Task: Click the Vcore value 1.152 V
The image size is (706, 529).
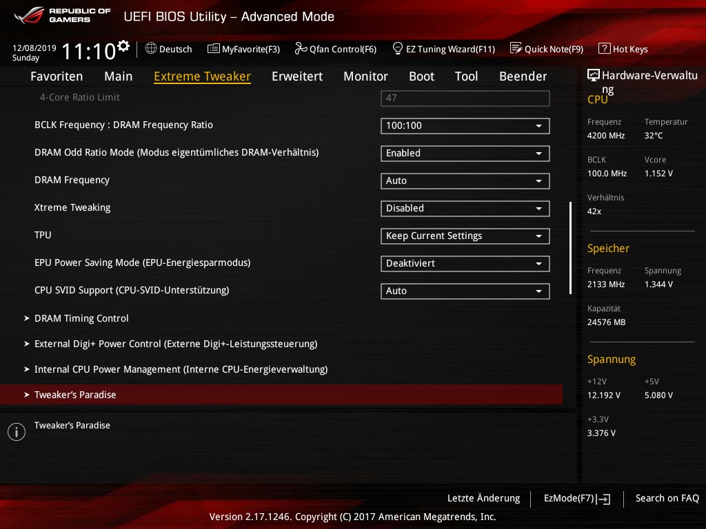Action: pyautogui.click(x=658, y=173)
